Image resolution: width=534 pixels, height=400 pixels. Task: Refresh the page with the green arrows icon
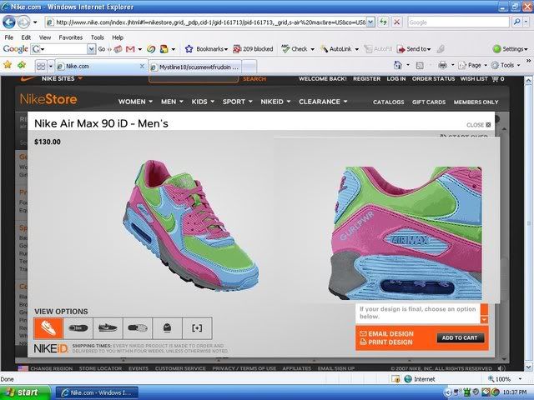click(384, 22)
